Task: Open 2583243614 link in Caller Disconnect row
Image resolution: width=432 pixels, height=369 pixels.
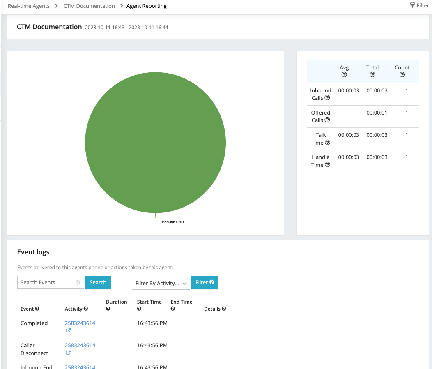Action: (x=80, y=345)
